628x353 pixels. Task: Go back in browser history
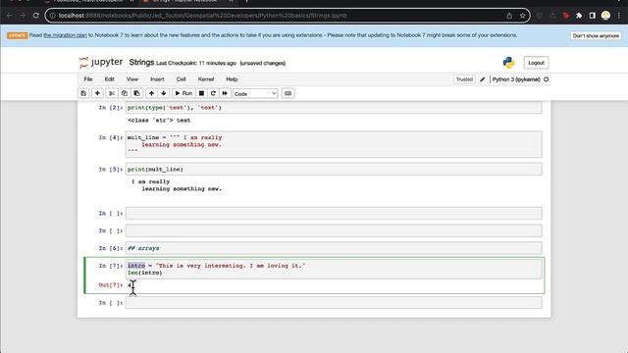point(9,16)
